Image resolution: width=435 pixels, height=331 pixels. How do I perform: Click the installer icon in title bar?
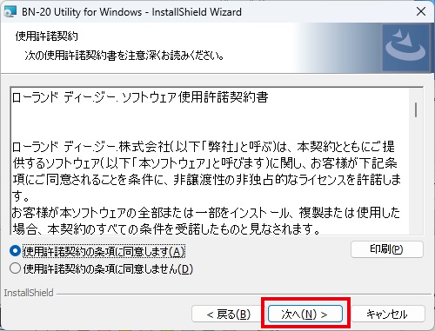[10, 12]
